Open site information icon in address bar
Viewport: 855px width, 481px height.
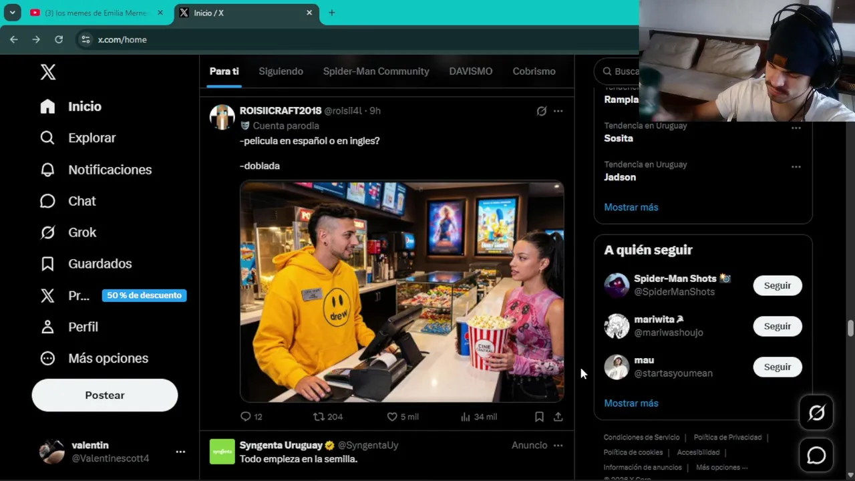pyautogui.click(x=85, y=39)
